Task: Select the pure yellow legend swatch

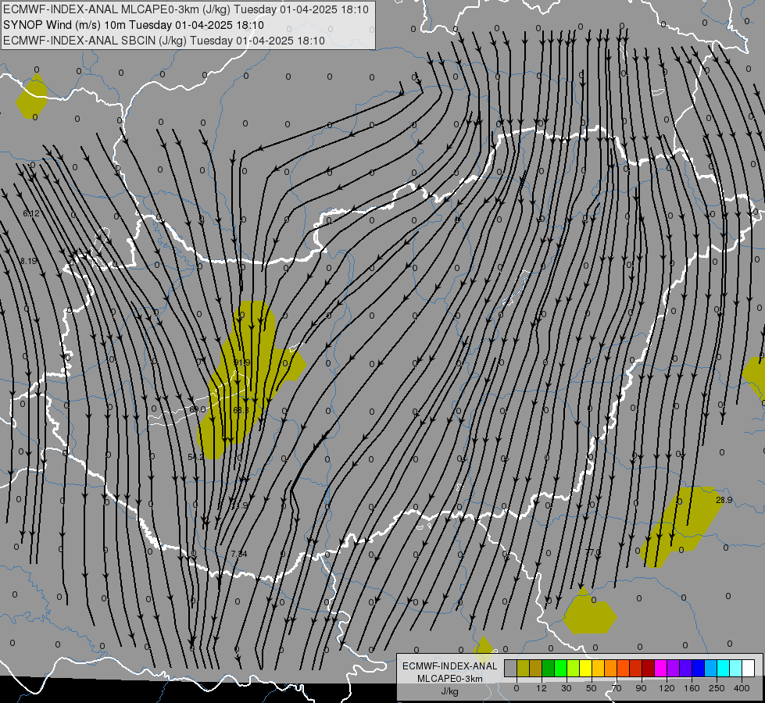Action: (585, 668)
